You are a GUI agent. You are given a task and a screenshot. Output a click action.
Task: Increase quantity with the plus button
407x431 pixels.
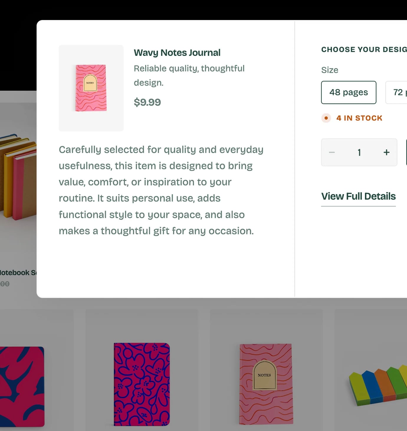point(386,152)
